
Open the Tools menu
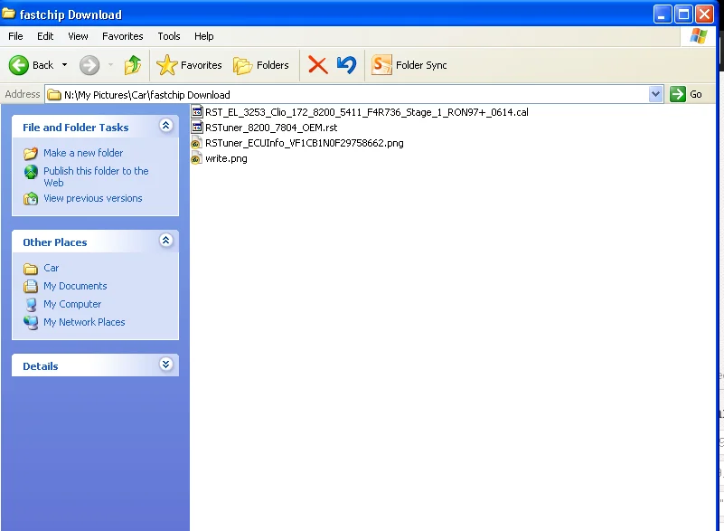pyautogui.click(x=168, y=36)
